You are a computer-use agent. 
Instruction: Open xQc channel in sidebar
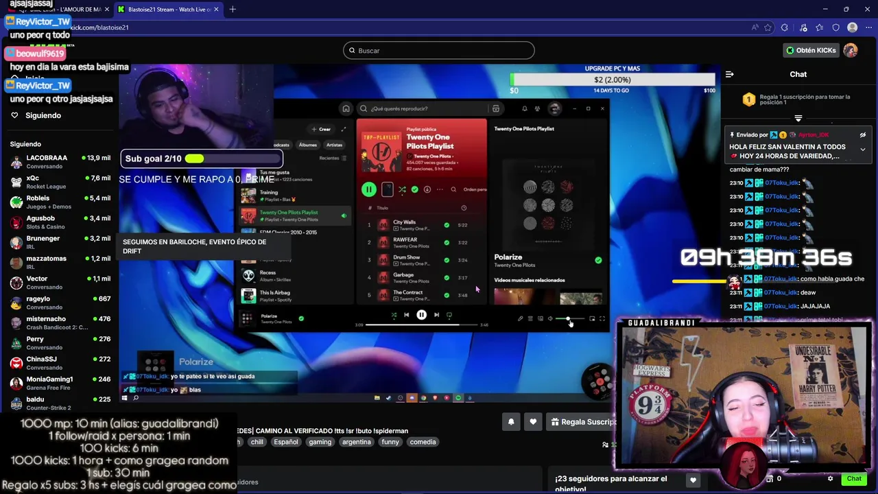(x=60, y=182)
